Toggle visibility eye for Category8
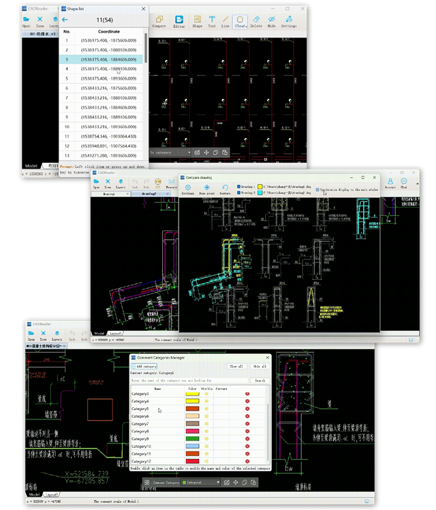436x510 pixels. pos(206,431)
